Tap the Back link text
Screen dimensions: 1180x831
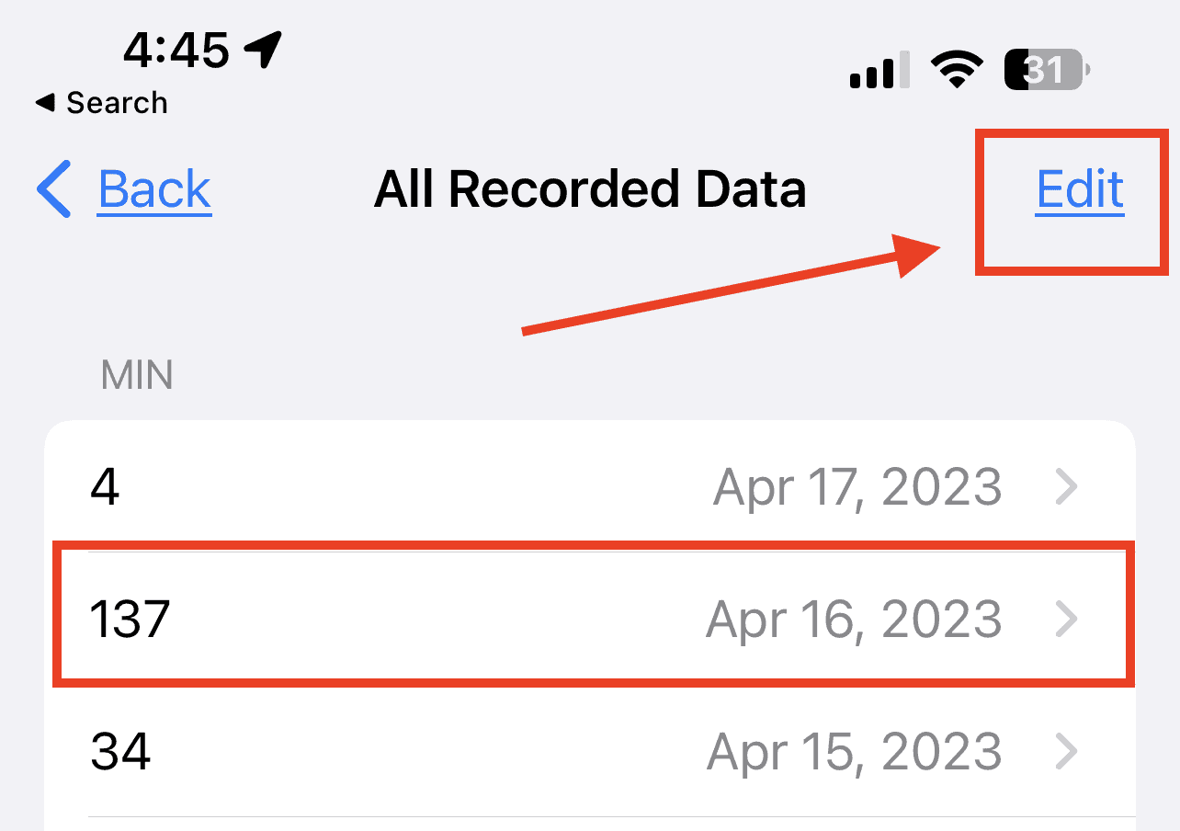click(154, 190)
